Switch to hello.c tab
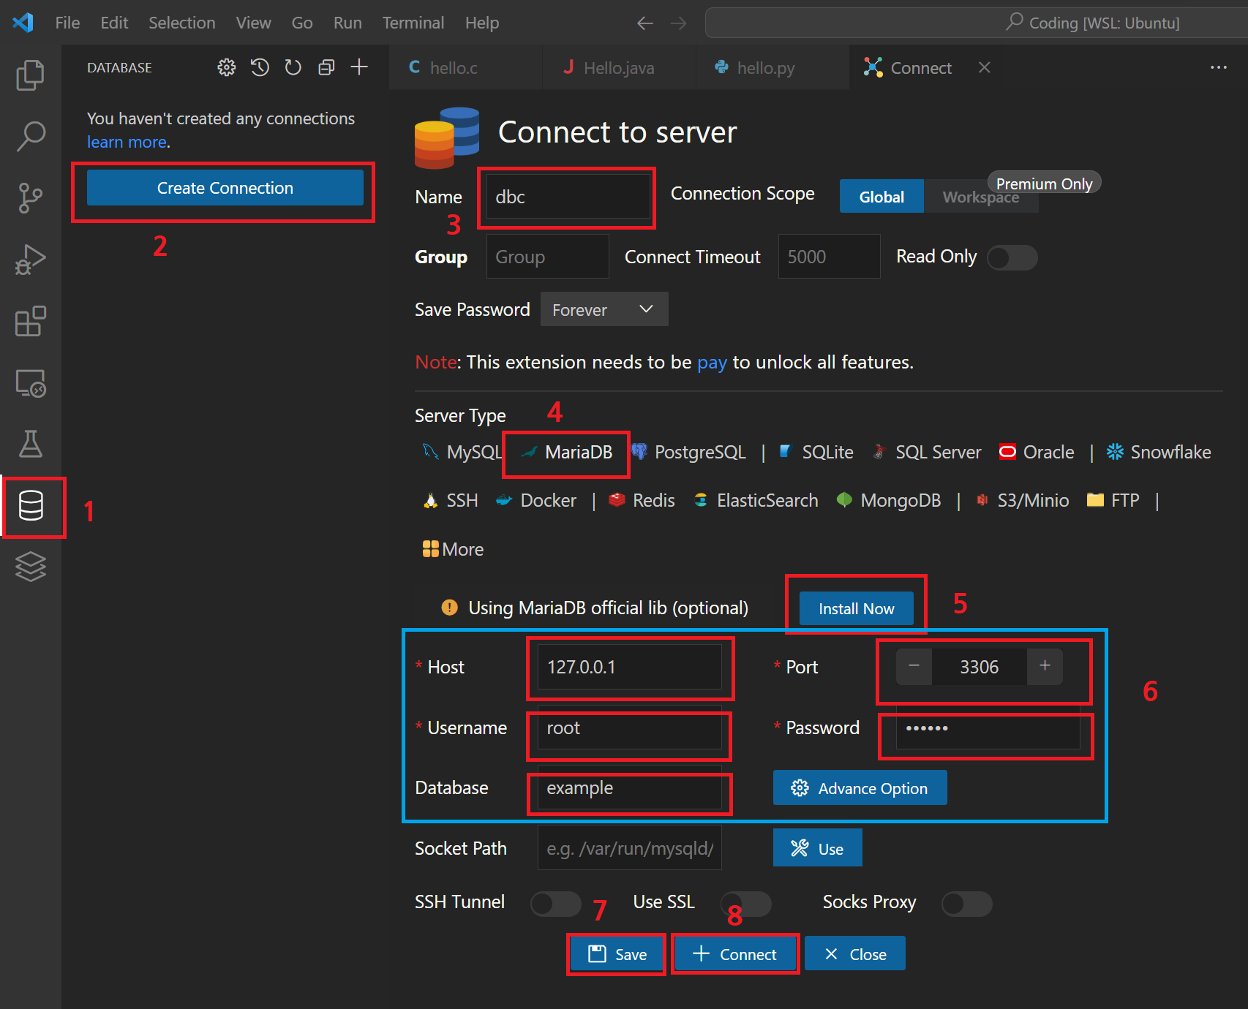The height and width of the screenshot is (1009, 1248). pos(466,67)
